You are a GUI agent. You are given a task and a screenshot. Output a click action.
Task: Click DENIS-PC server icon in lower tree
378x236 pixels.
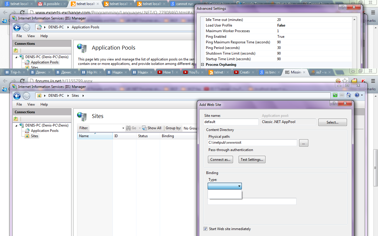click(x=22, y=125)
